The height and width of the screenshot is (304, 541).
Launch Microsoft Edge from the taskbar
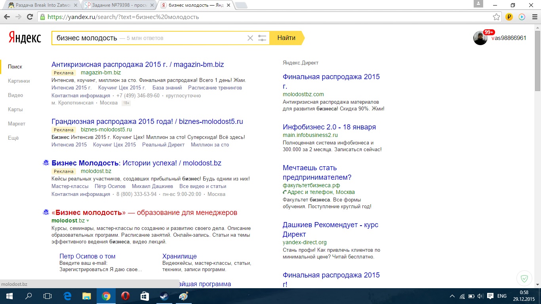pyautogui.click(x=67, y=296)
